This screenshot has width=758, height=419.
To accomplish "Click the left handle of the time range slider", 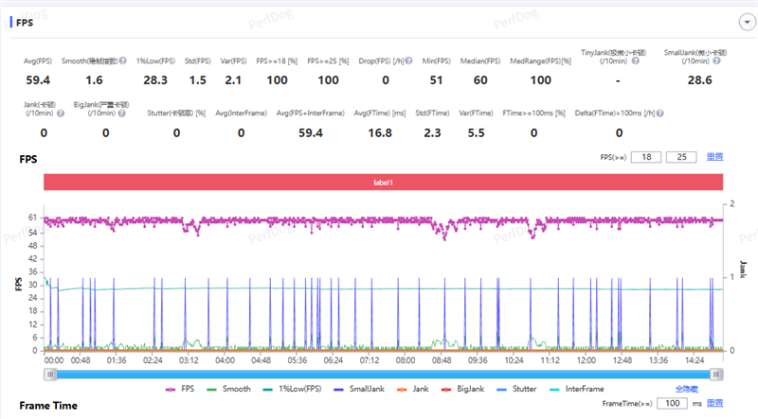I will [52, 374].
